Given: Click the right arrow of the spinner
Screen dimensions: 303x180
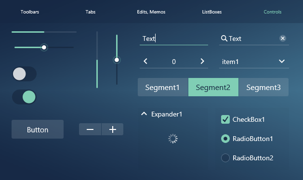Looking at the screenshot, I should (x=202, y=61).
